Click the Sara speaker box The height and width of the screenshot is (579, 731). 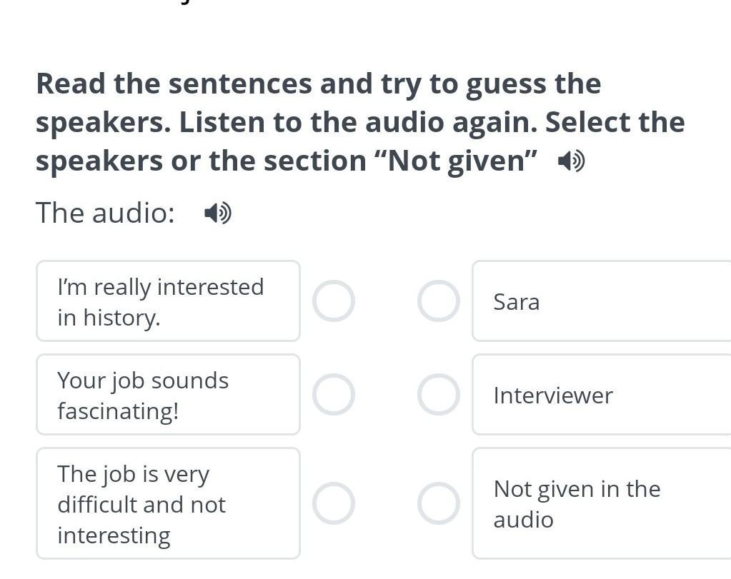pos(600,301)
